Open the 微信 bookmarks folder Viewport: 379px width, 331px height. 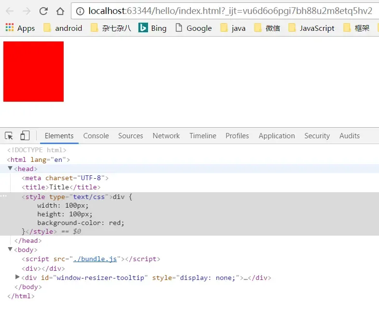[267, 28]
